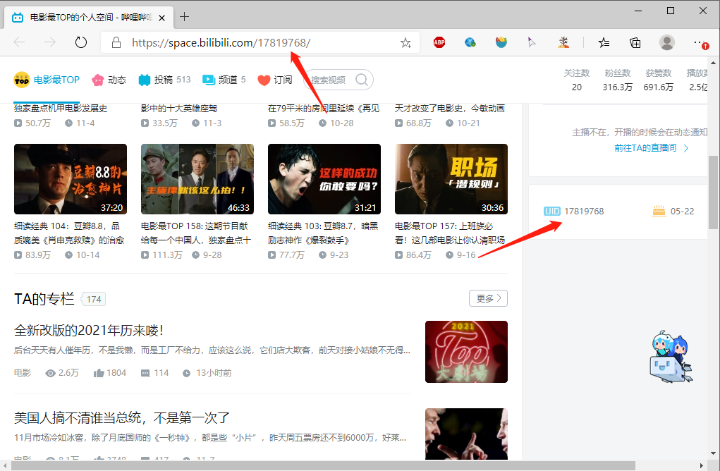The height and width of the screenshot is (471, 720).
Task: Expand the 更多 articles button
Action: tap(488, 298)
